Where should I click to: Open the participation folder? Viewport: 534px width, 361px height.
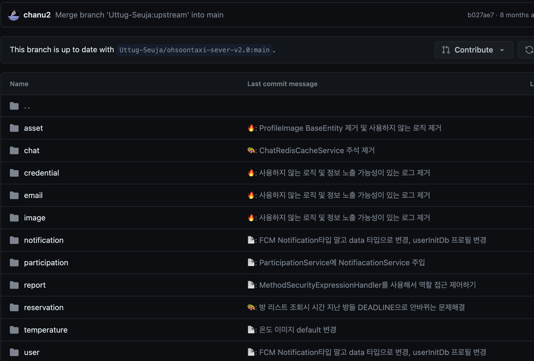click(x=46, y=263)
